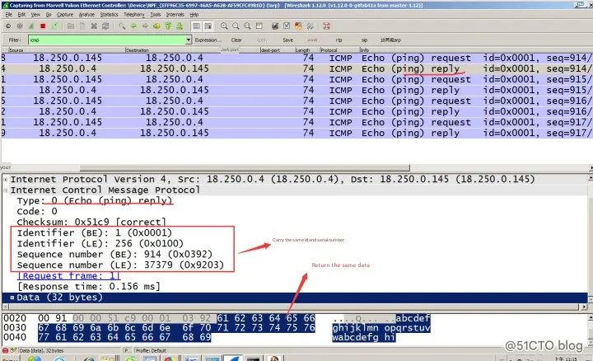The height and width of the screenshot is (361, 593).
Task: Open the Telephony menu
Action: click(134, 14)
